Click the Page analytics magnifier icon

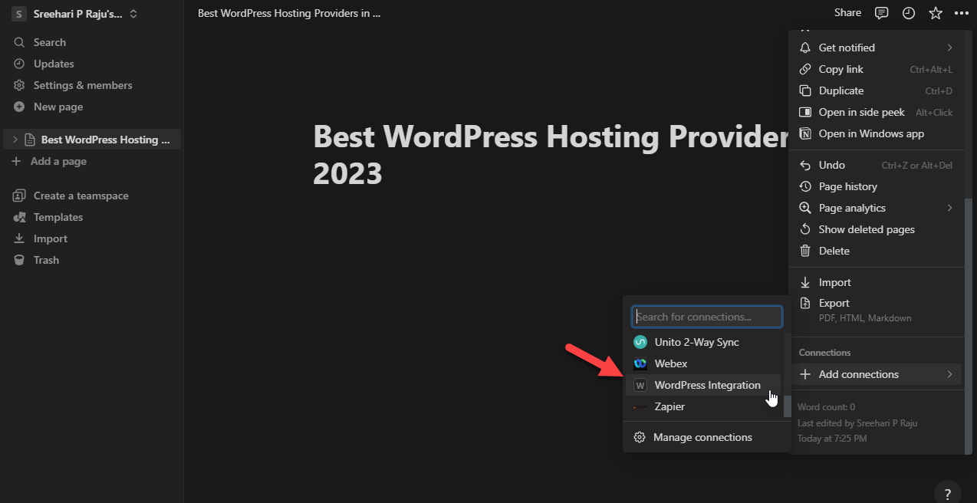coord(805,208)
